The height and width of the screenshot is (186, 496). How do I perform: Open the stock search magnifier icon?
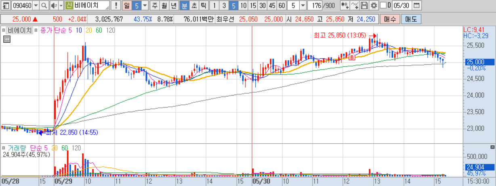click(44, 6)
